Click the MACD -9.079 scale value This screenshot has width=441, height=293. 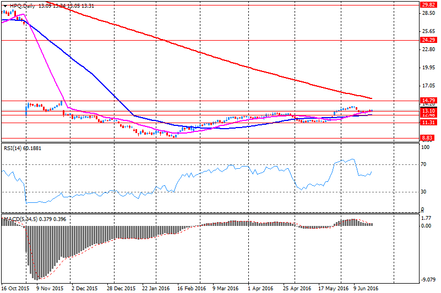tap(427, 279)
